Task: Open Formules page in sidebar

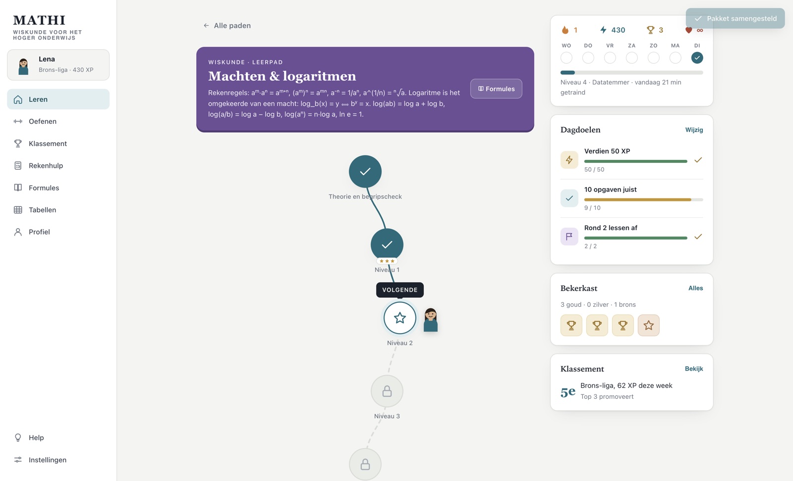Action: (x=58, y=188)
